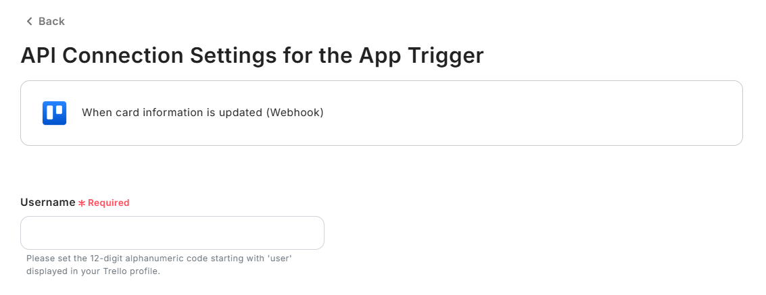766x295 pixels.
Task: Go back using the Back link
Action: coord(45,22)
